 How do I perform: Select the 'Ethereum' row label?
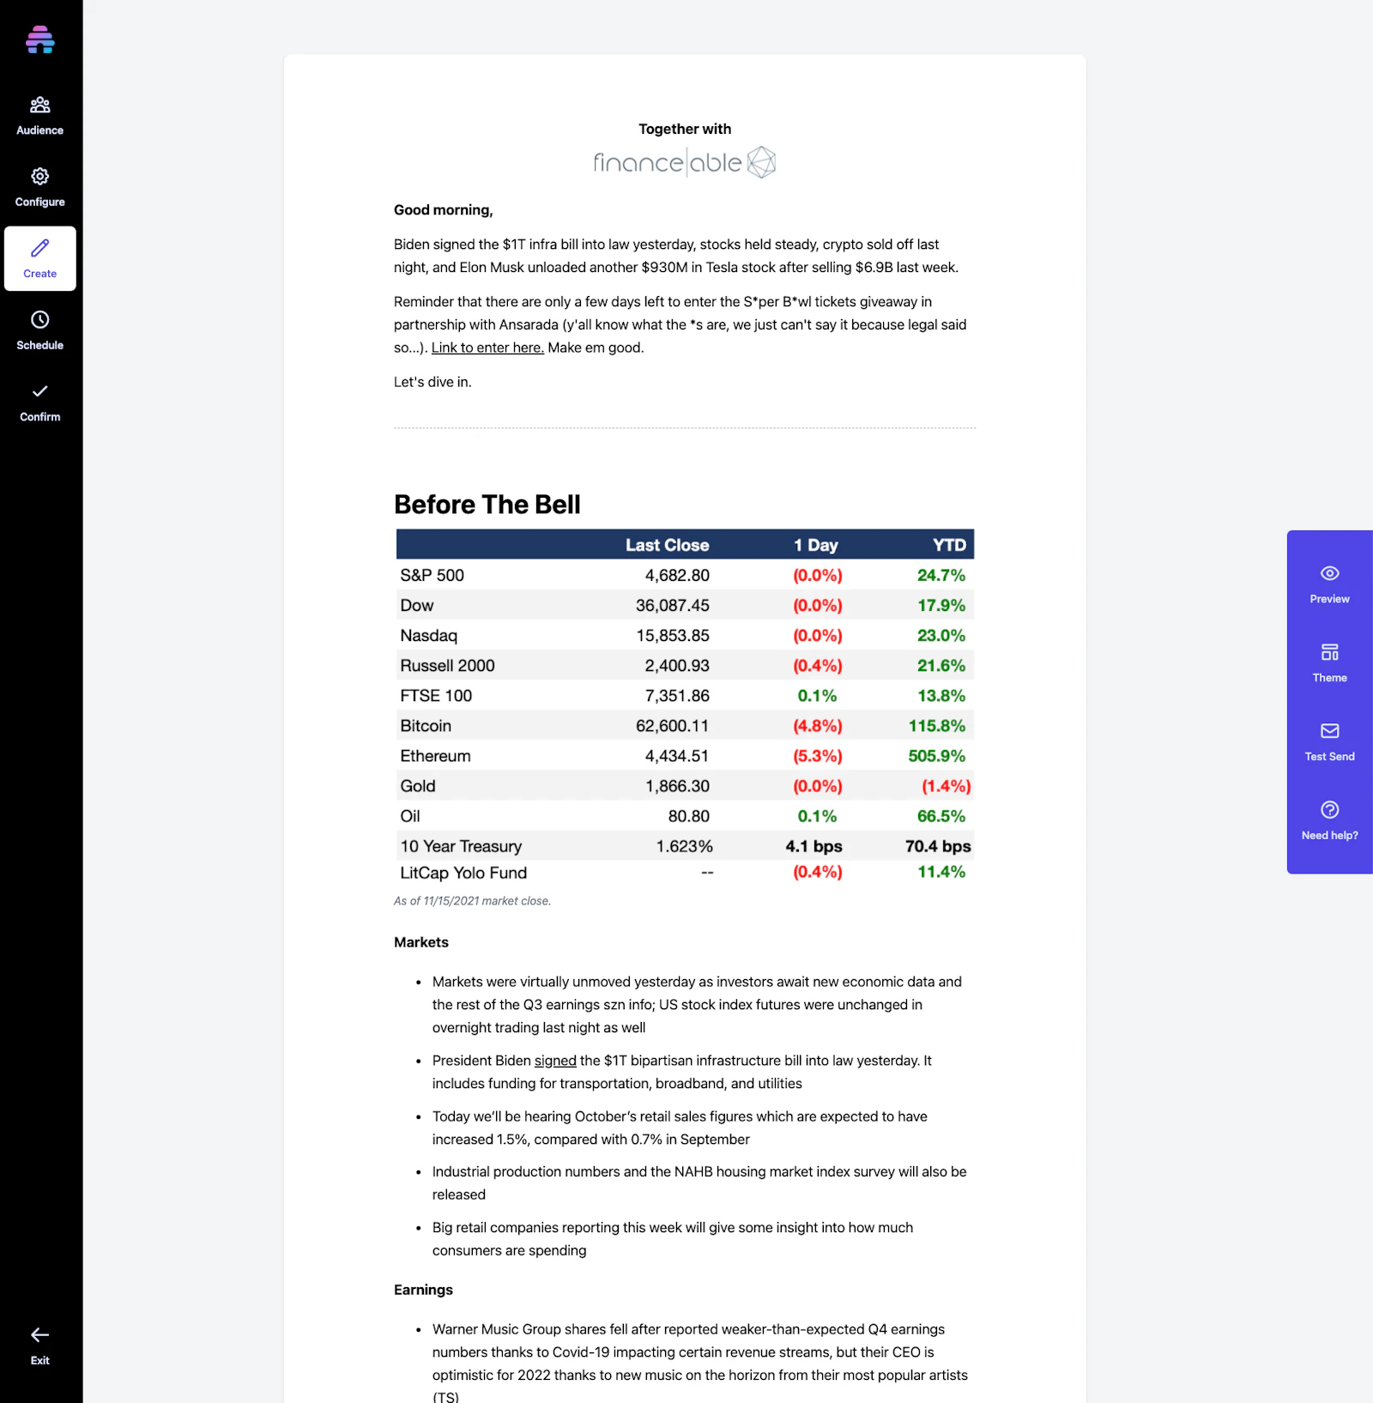coord(435,755)
